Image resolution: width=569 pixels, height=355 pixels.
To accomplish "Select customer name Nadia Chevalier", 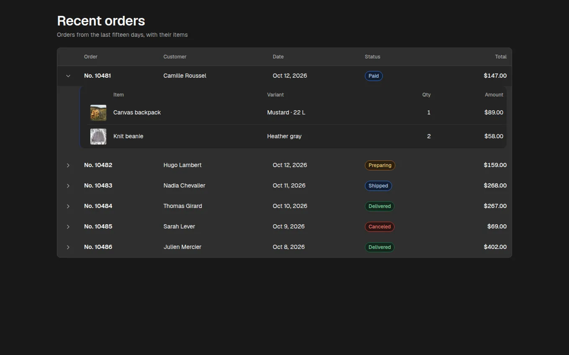I will 185,186.
